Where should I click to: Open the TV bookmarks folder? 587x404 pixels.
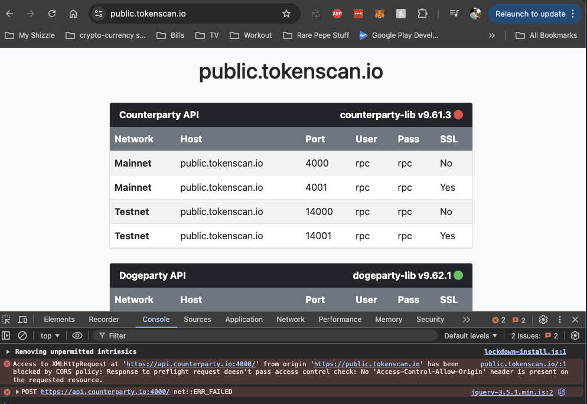(207, 35)
